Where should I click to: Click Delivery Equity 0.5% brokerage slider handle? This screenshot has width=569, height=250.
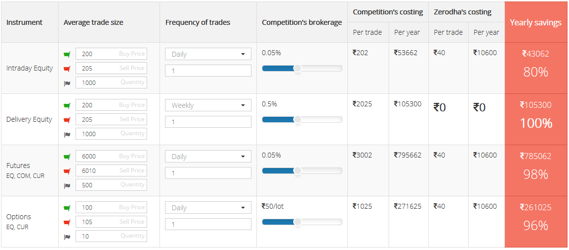click(298, 119)
